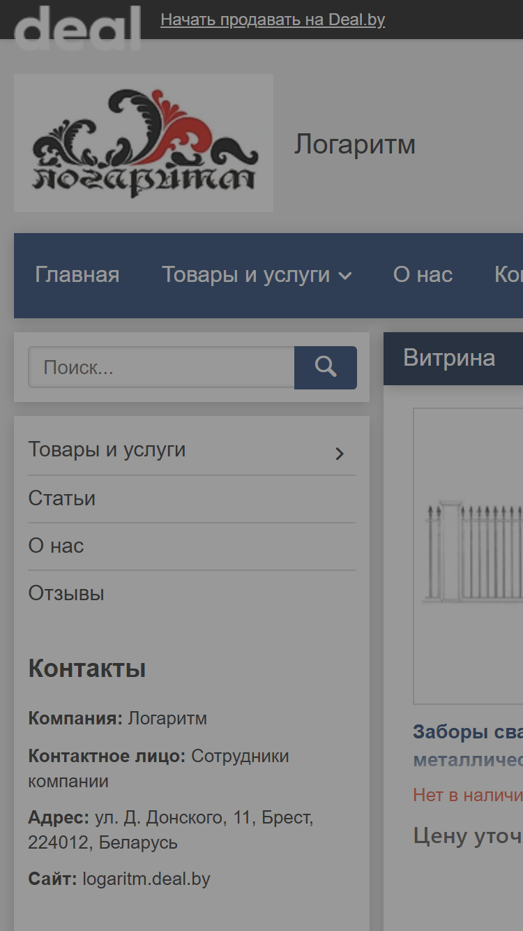Open 'Начать продавать на Deal.by' link
The image size is (523, 931).
pos(273,20)
